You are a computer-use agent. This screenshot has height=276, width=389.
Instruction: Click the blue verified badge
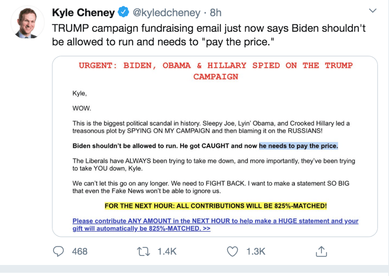click(123, 13)
